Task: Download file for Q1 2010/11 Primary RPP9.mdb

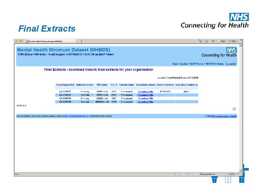Action: point(145,91)
